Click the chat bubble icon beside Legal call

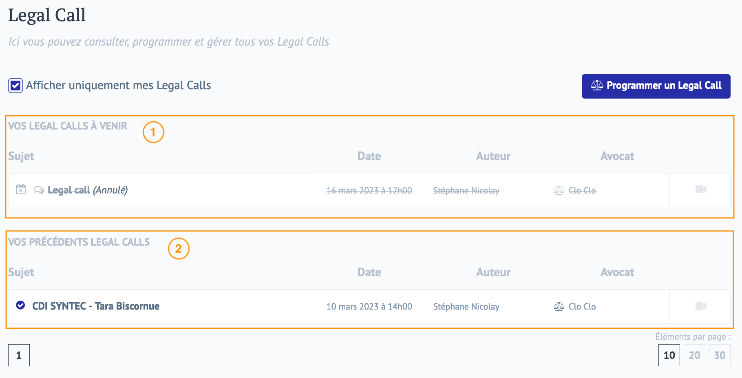[x=39, y=190]
